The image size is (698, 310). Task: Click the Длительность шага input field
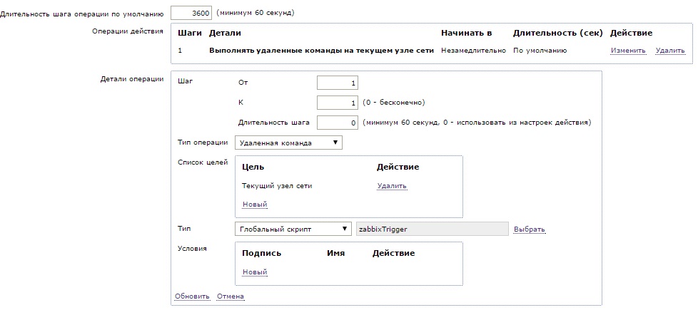[x=337, y=123]
